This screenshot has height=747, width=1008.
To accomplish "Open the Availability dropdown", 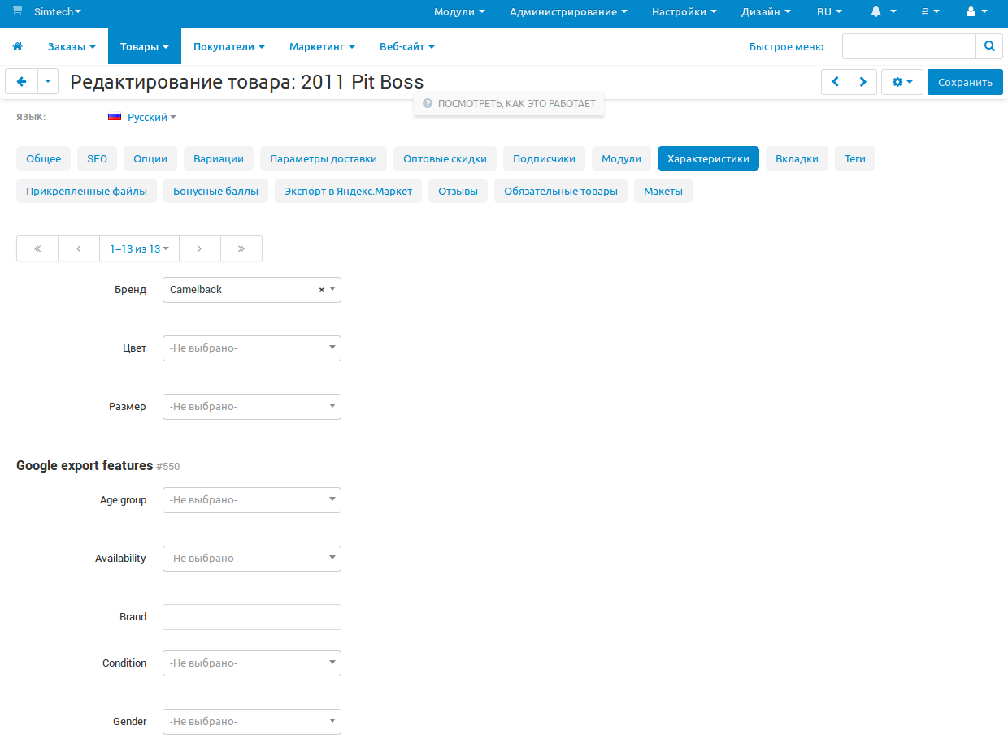I will point(252,559).
